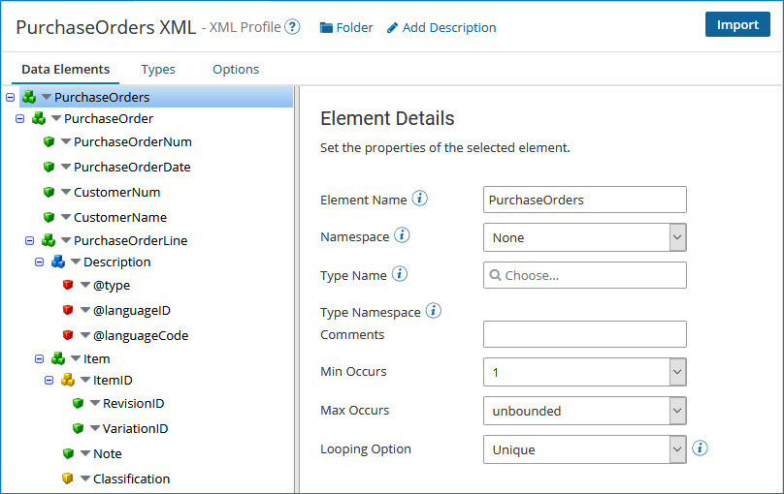
Task: Click the green cube icon beside PurchaseOrderNum
Action: [49, 141]
